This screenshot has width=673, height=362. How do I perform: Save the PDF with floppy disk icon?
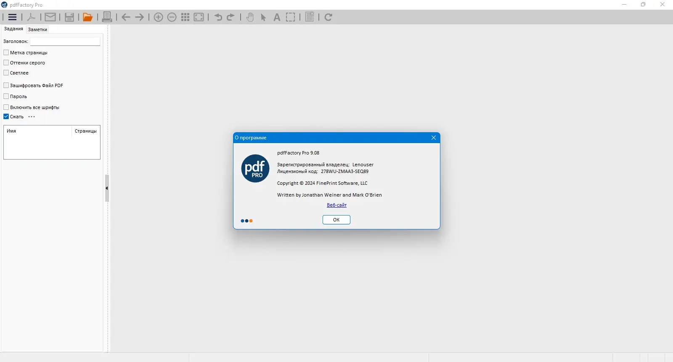point(69,17)
